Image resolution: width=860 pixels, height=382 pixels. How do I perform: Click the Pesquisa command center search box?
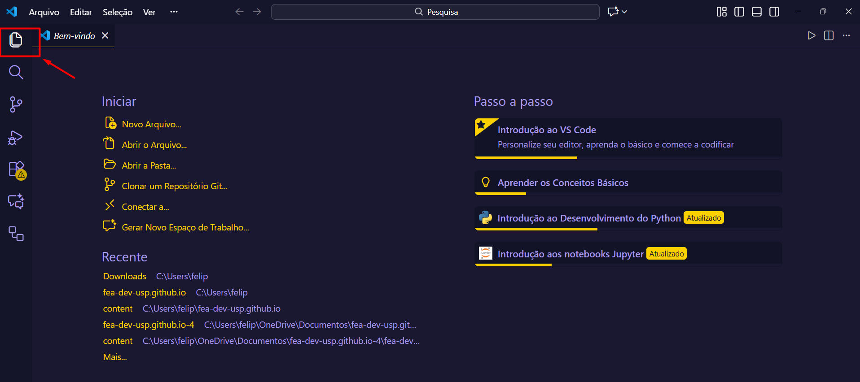(x=435, y=12)
